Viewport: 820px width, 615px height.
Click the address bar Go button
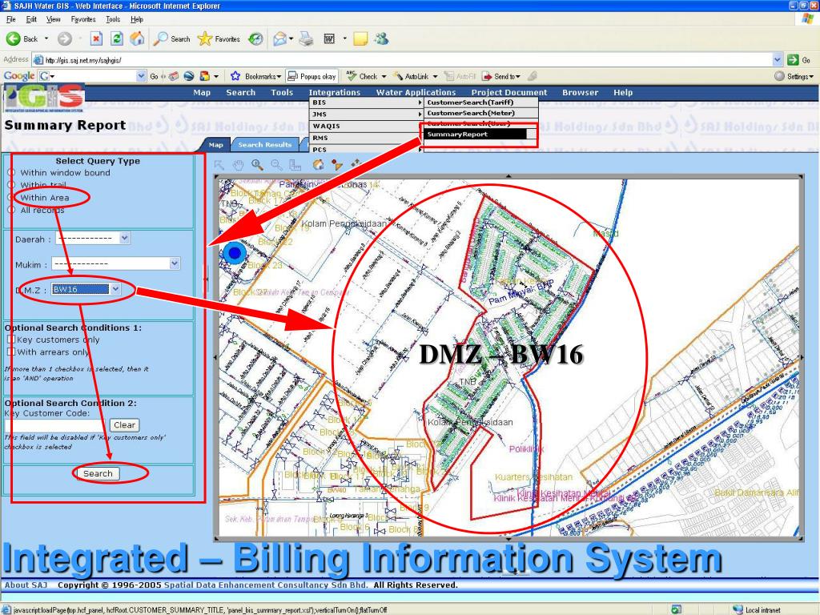click(x=800, y=59)
